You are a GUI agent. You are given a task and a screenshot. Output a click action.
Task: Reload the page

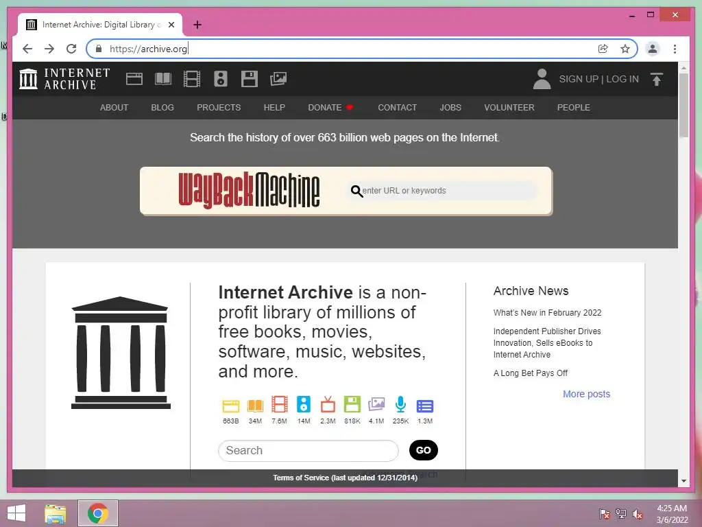pyautogui.click(x=71, y=49)
